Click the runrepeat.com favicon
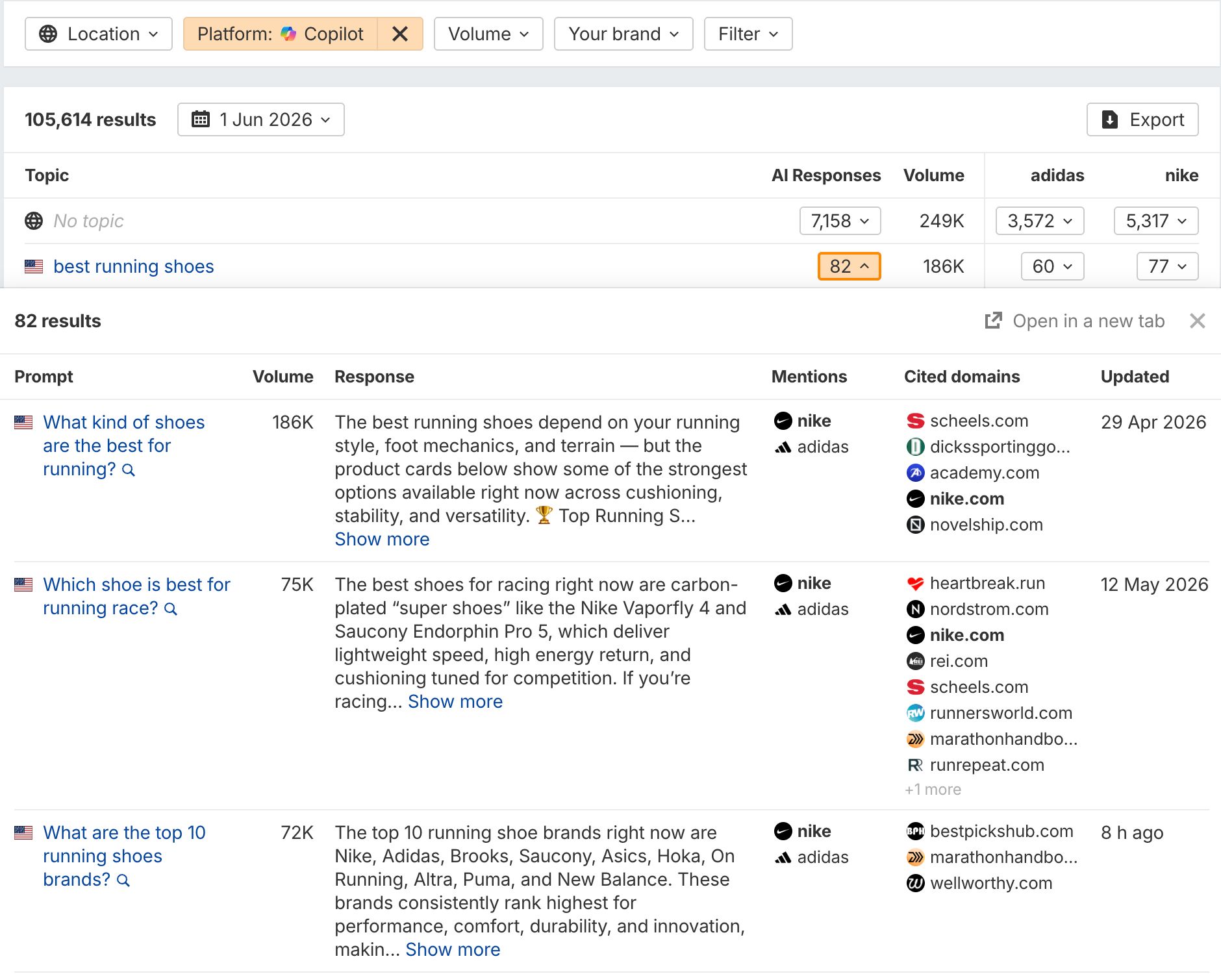The image size is (1221, 974). tap(916, 765)
